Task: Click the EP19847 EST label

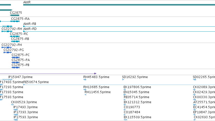Action: click(x=204, y=112)
